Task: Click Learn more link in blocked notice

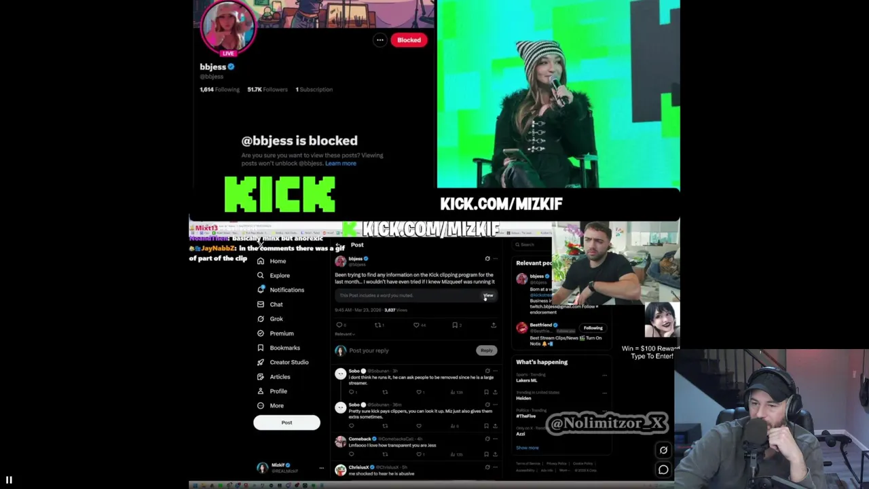Action: coord(340,163)
